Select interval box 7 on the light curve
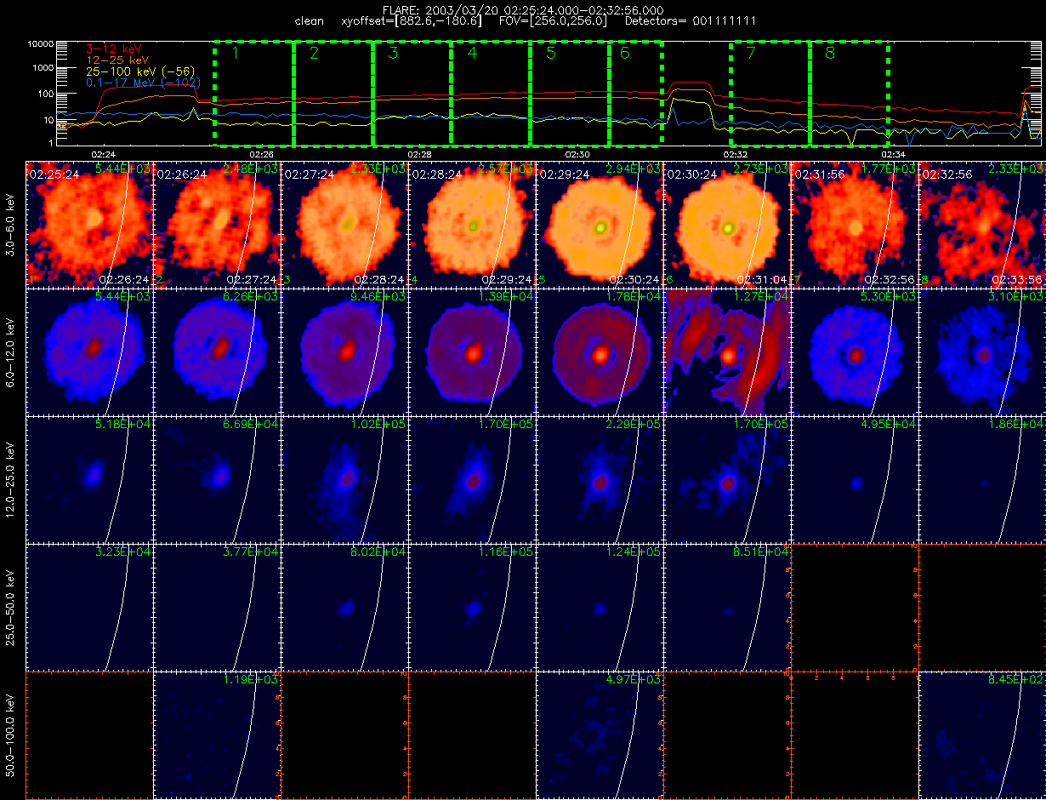 (770, 93)
